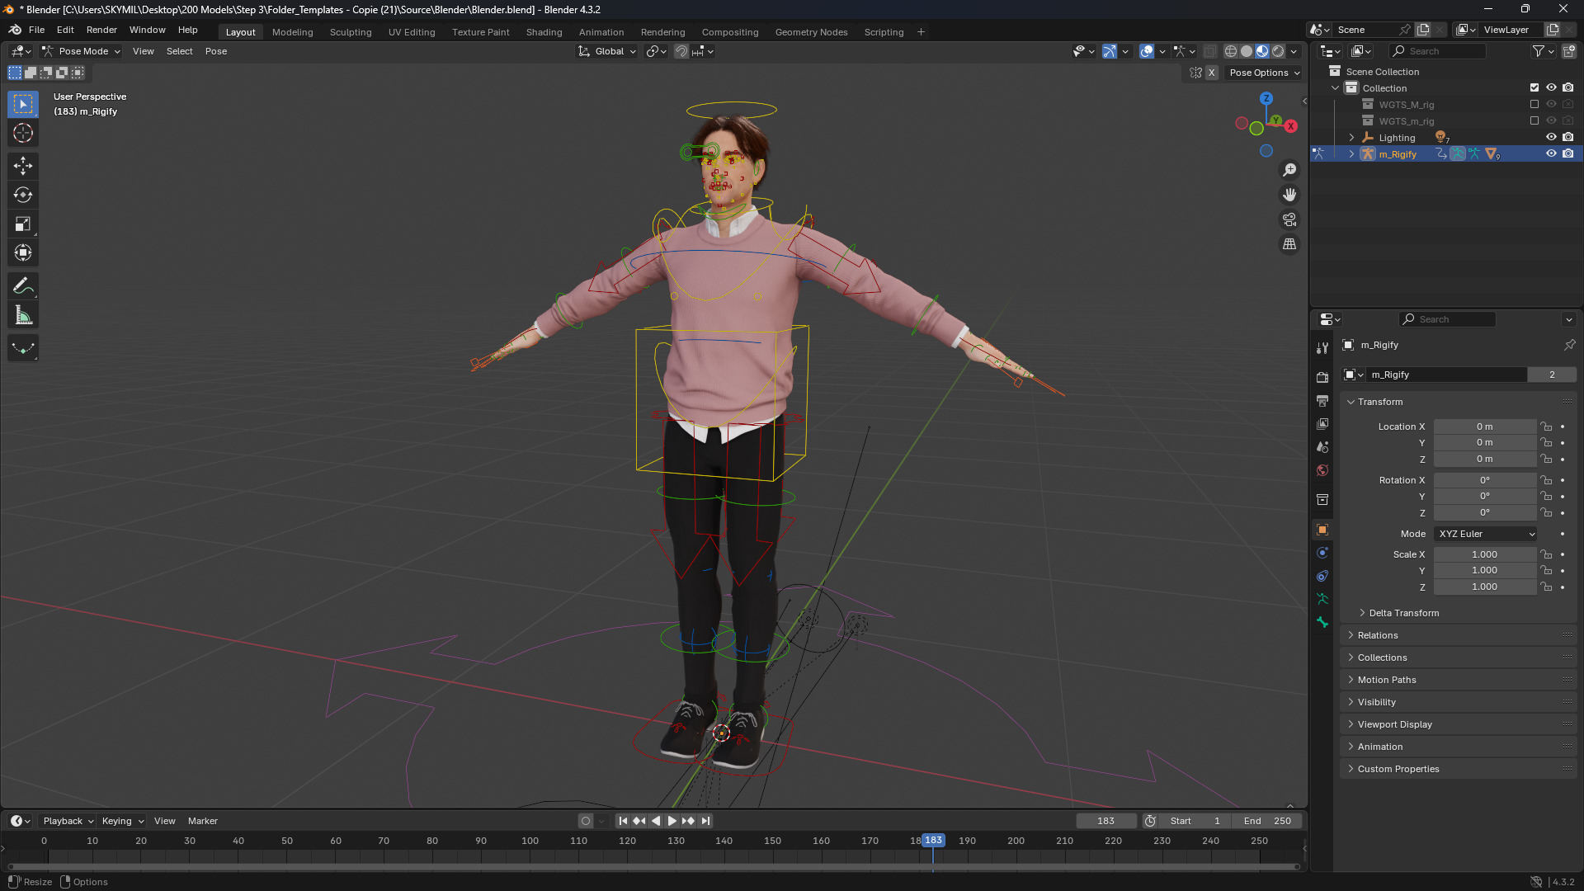Open the Pose menu
The width and height of the screenshot is (1584, 891).
(215, 51)
